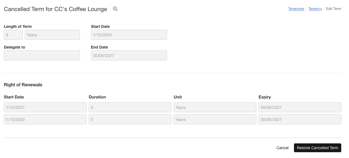Click the Start Date field showing 1/10/2024

click(x=129, y=35)
